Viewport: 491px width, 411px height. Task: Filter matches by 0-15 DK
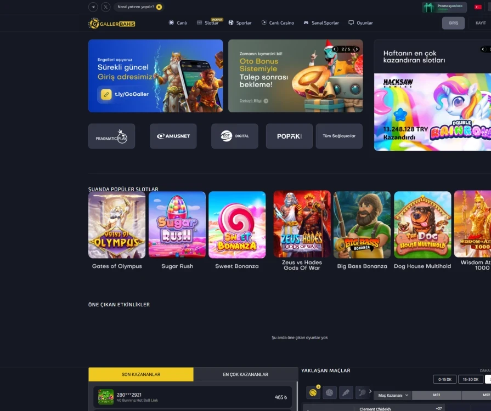445,379
